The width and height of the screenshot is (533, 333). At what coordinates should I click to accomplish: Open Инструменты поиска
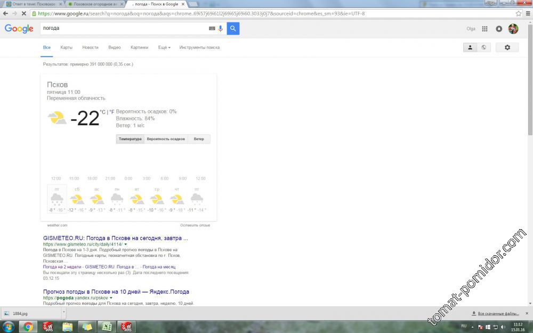[199, 47]
